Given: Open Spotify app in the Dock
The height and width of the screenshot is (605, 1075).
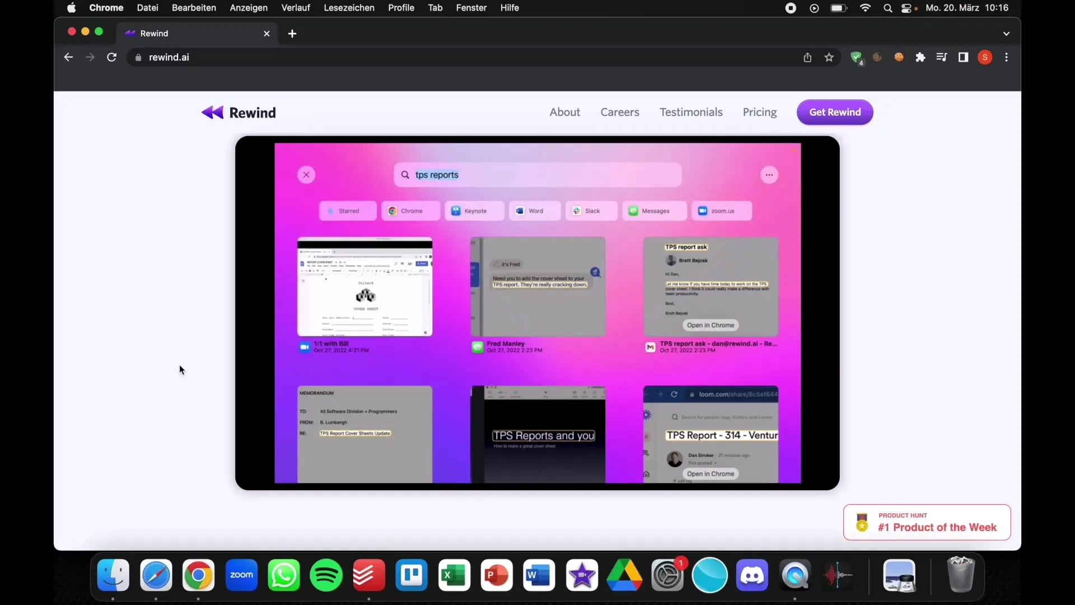Looking at the screenshot, I should [x=326, y=575].
